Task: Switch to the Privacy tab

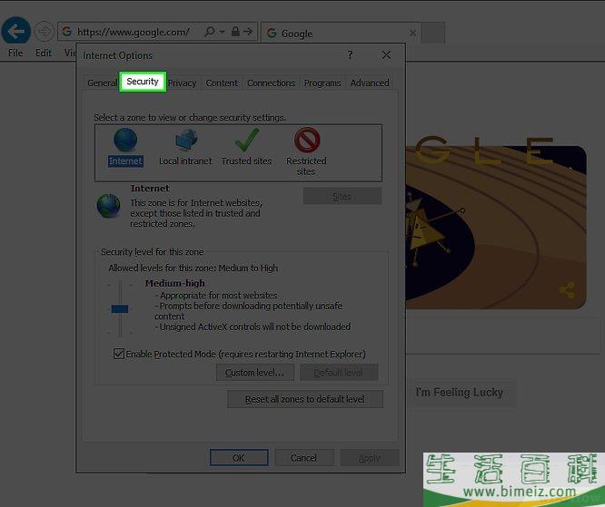Action: tap(182, 83)
